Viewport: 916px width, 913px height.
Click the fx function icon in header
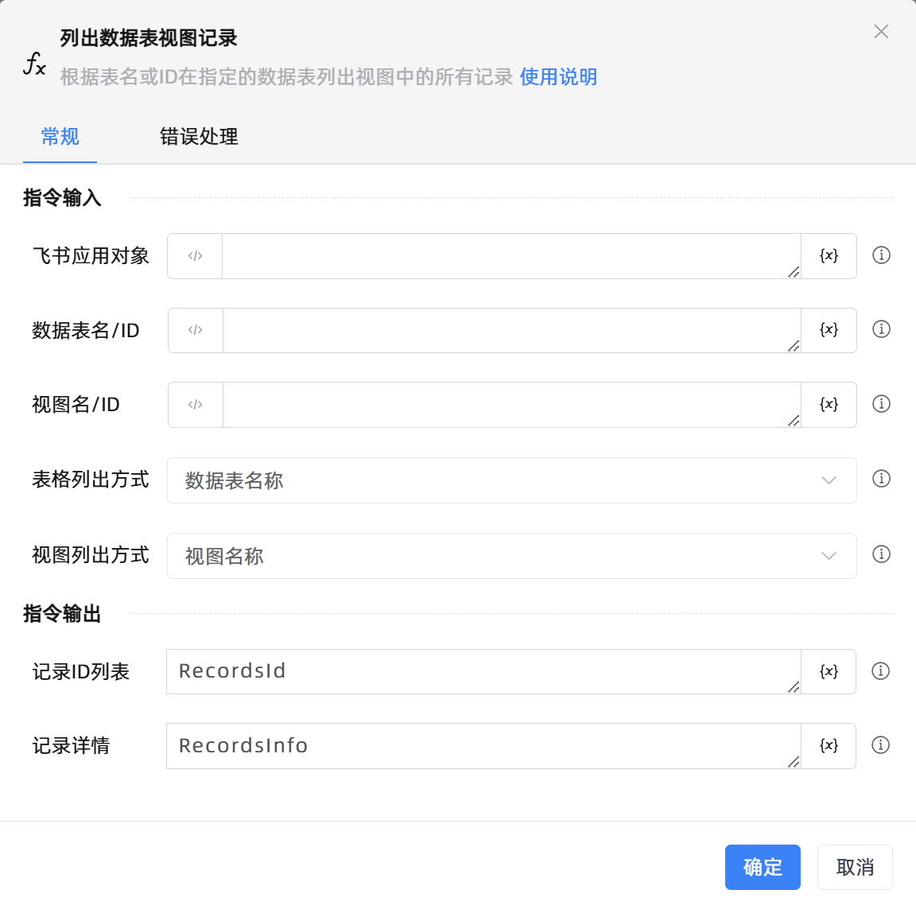click(x=34, y=63)
